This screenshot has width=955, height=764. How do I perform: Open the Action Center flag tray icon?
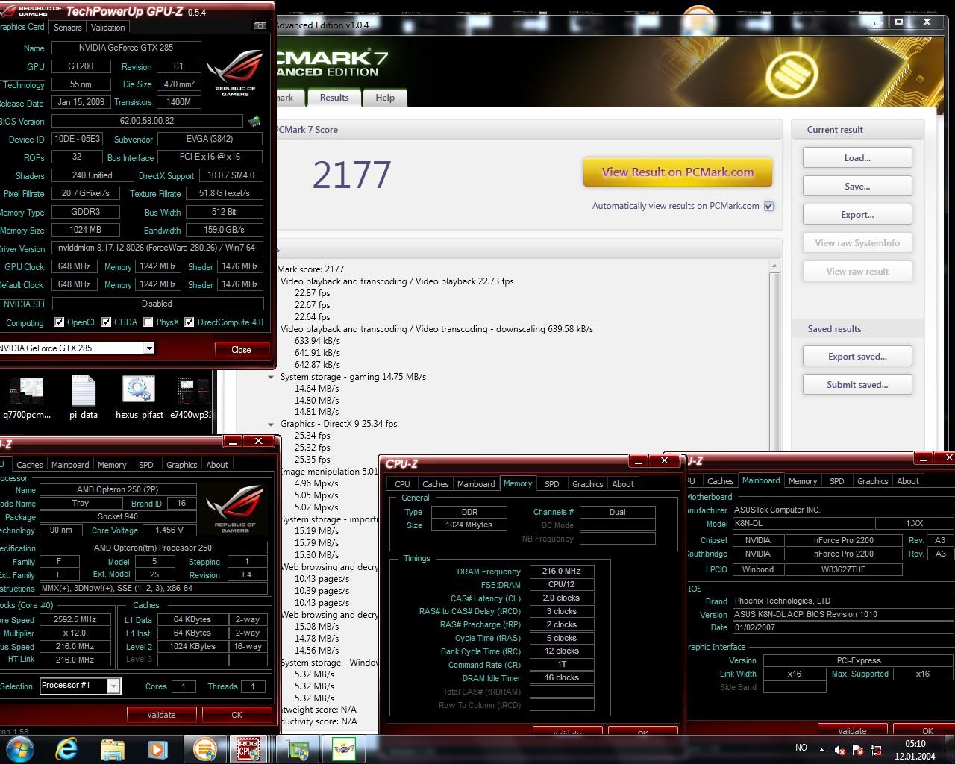tap(858, 749)
